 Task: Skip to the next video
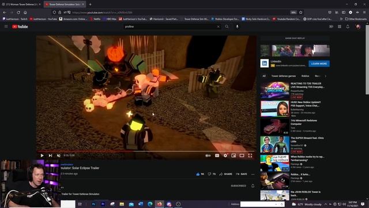point(50,155)
